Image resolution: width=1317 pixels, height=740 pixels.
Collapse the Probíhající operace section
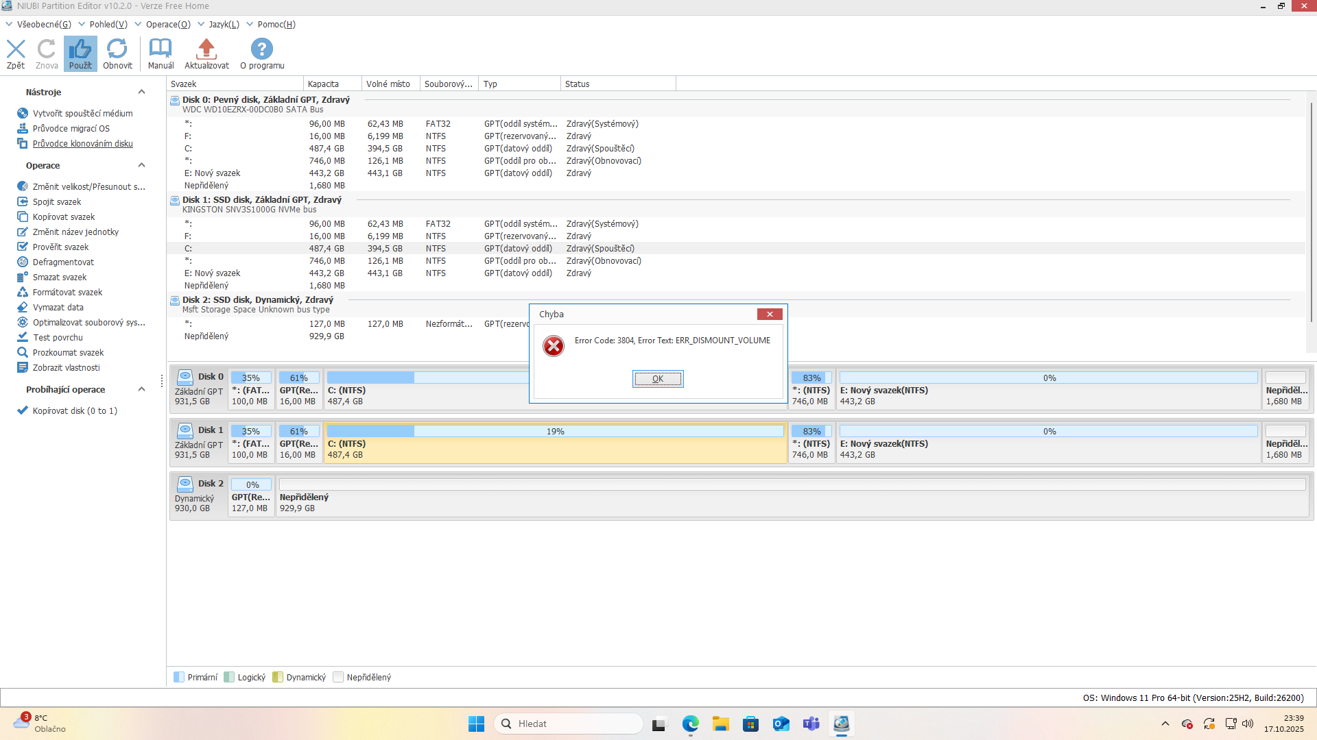[141, 390]
